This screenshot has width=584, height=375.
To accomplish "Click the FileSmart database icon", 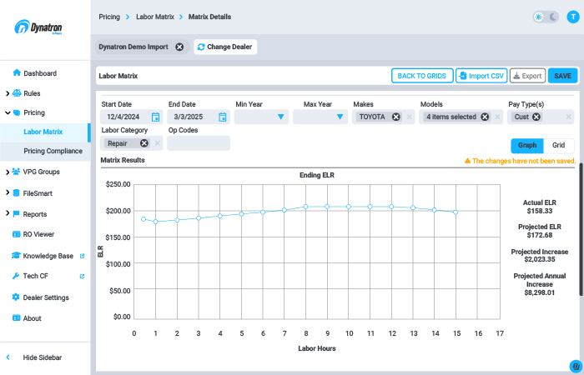I will [x=16, y=192].
